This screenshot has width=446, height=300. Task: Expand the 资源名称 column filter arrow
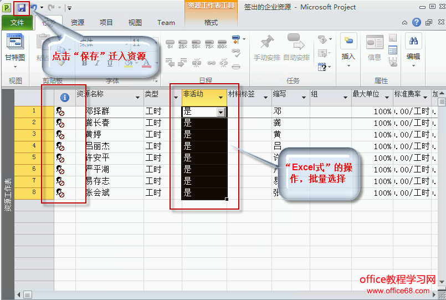coord(137,98)
